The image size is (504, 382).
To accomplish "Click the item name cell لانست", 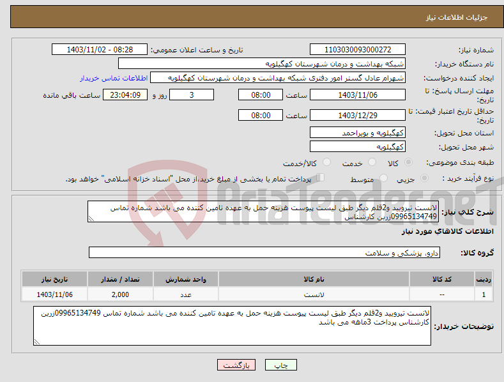I will coord(314,294).
